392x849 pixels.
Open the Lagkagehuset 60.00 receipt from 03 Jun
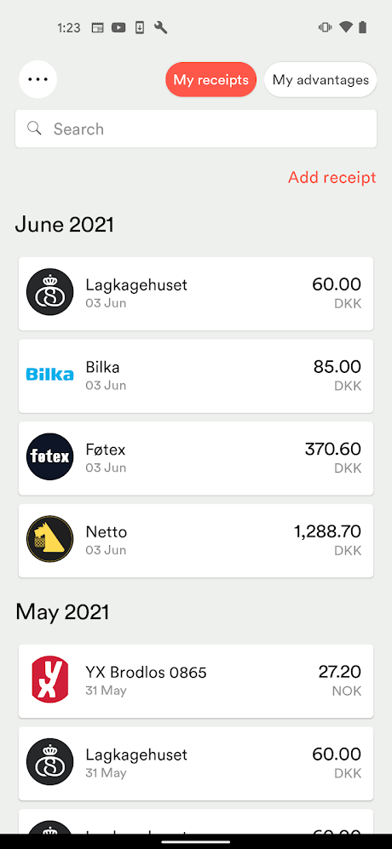(196, 294)
